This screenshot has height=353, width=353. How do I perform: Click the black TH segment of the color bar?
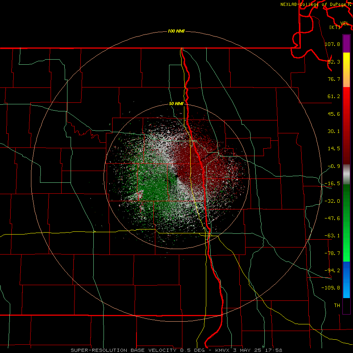pos(346,306)
